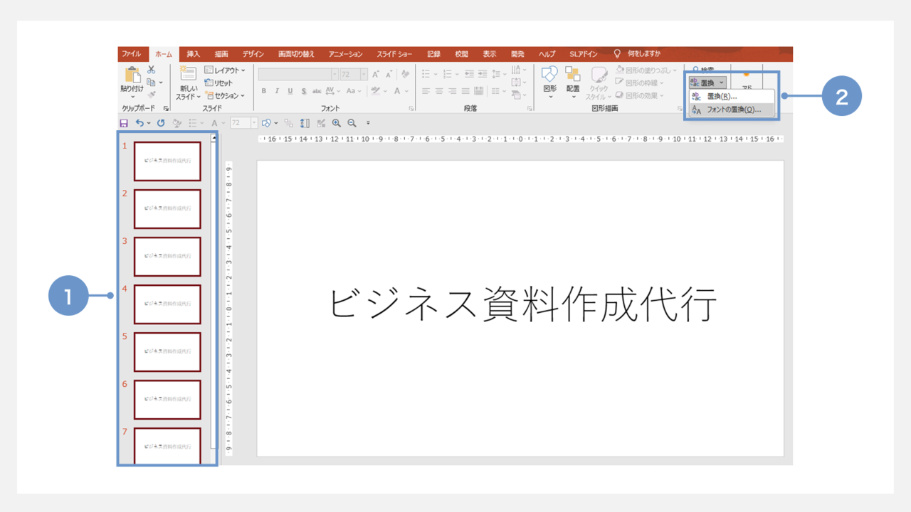The image size is (911, 512).
Task: Toggle Strikethrough (abc) formatting
Action: (317, 91)
